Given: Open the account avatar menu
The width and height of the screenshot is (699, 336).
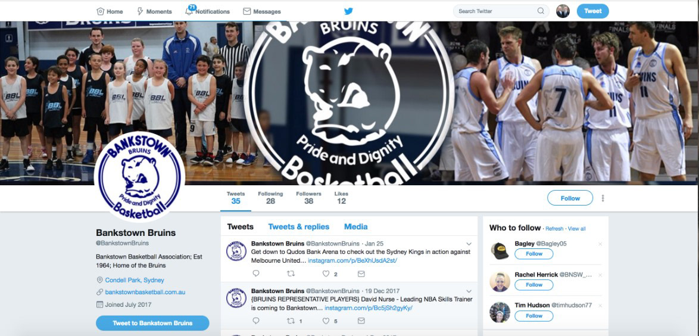Looking at the screenshot, I should click(x=563, y=11).
